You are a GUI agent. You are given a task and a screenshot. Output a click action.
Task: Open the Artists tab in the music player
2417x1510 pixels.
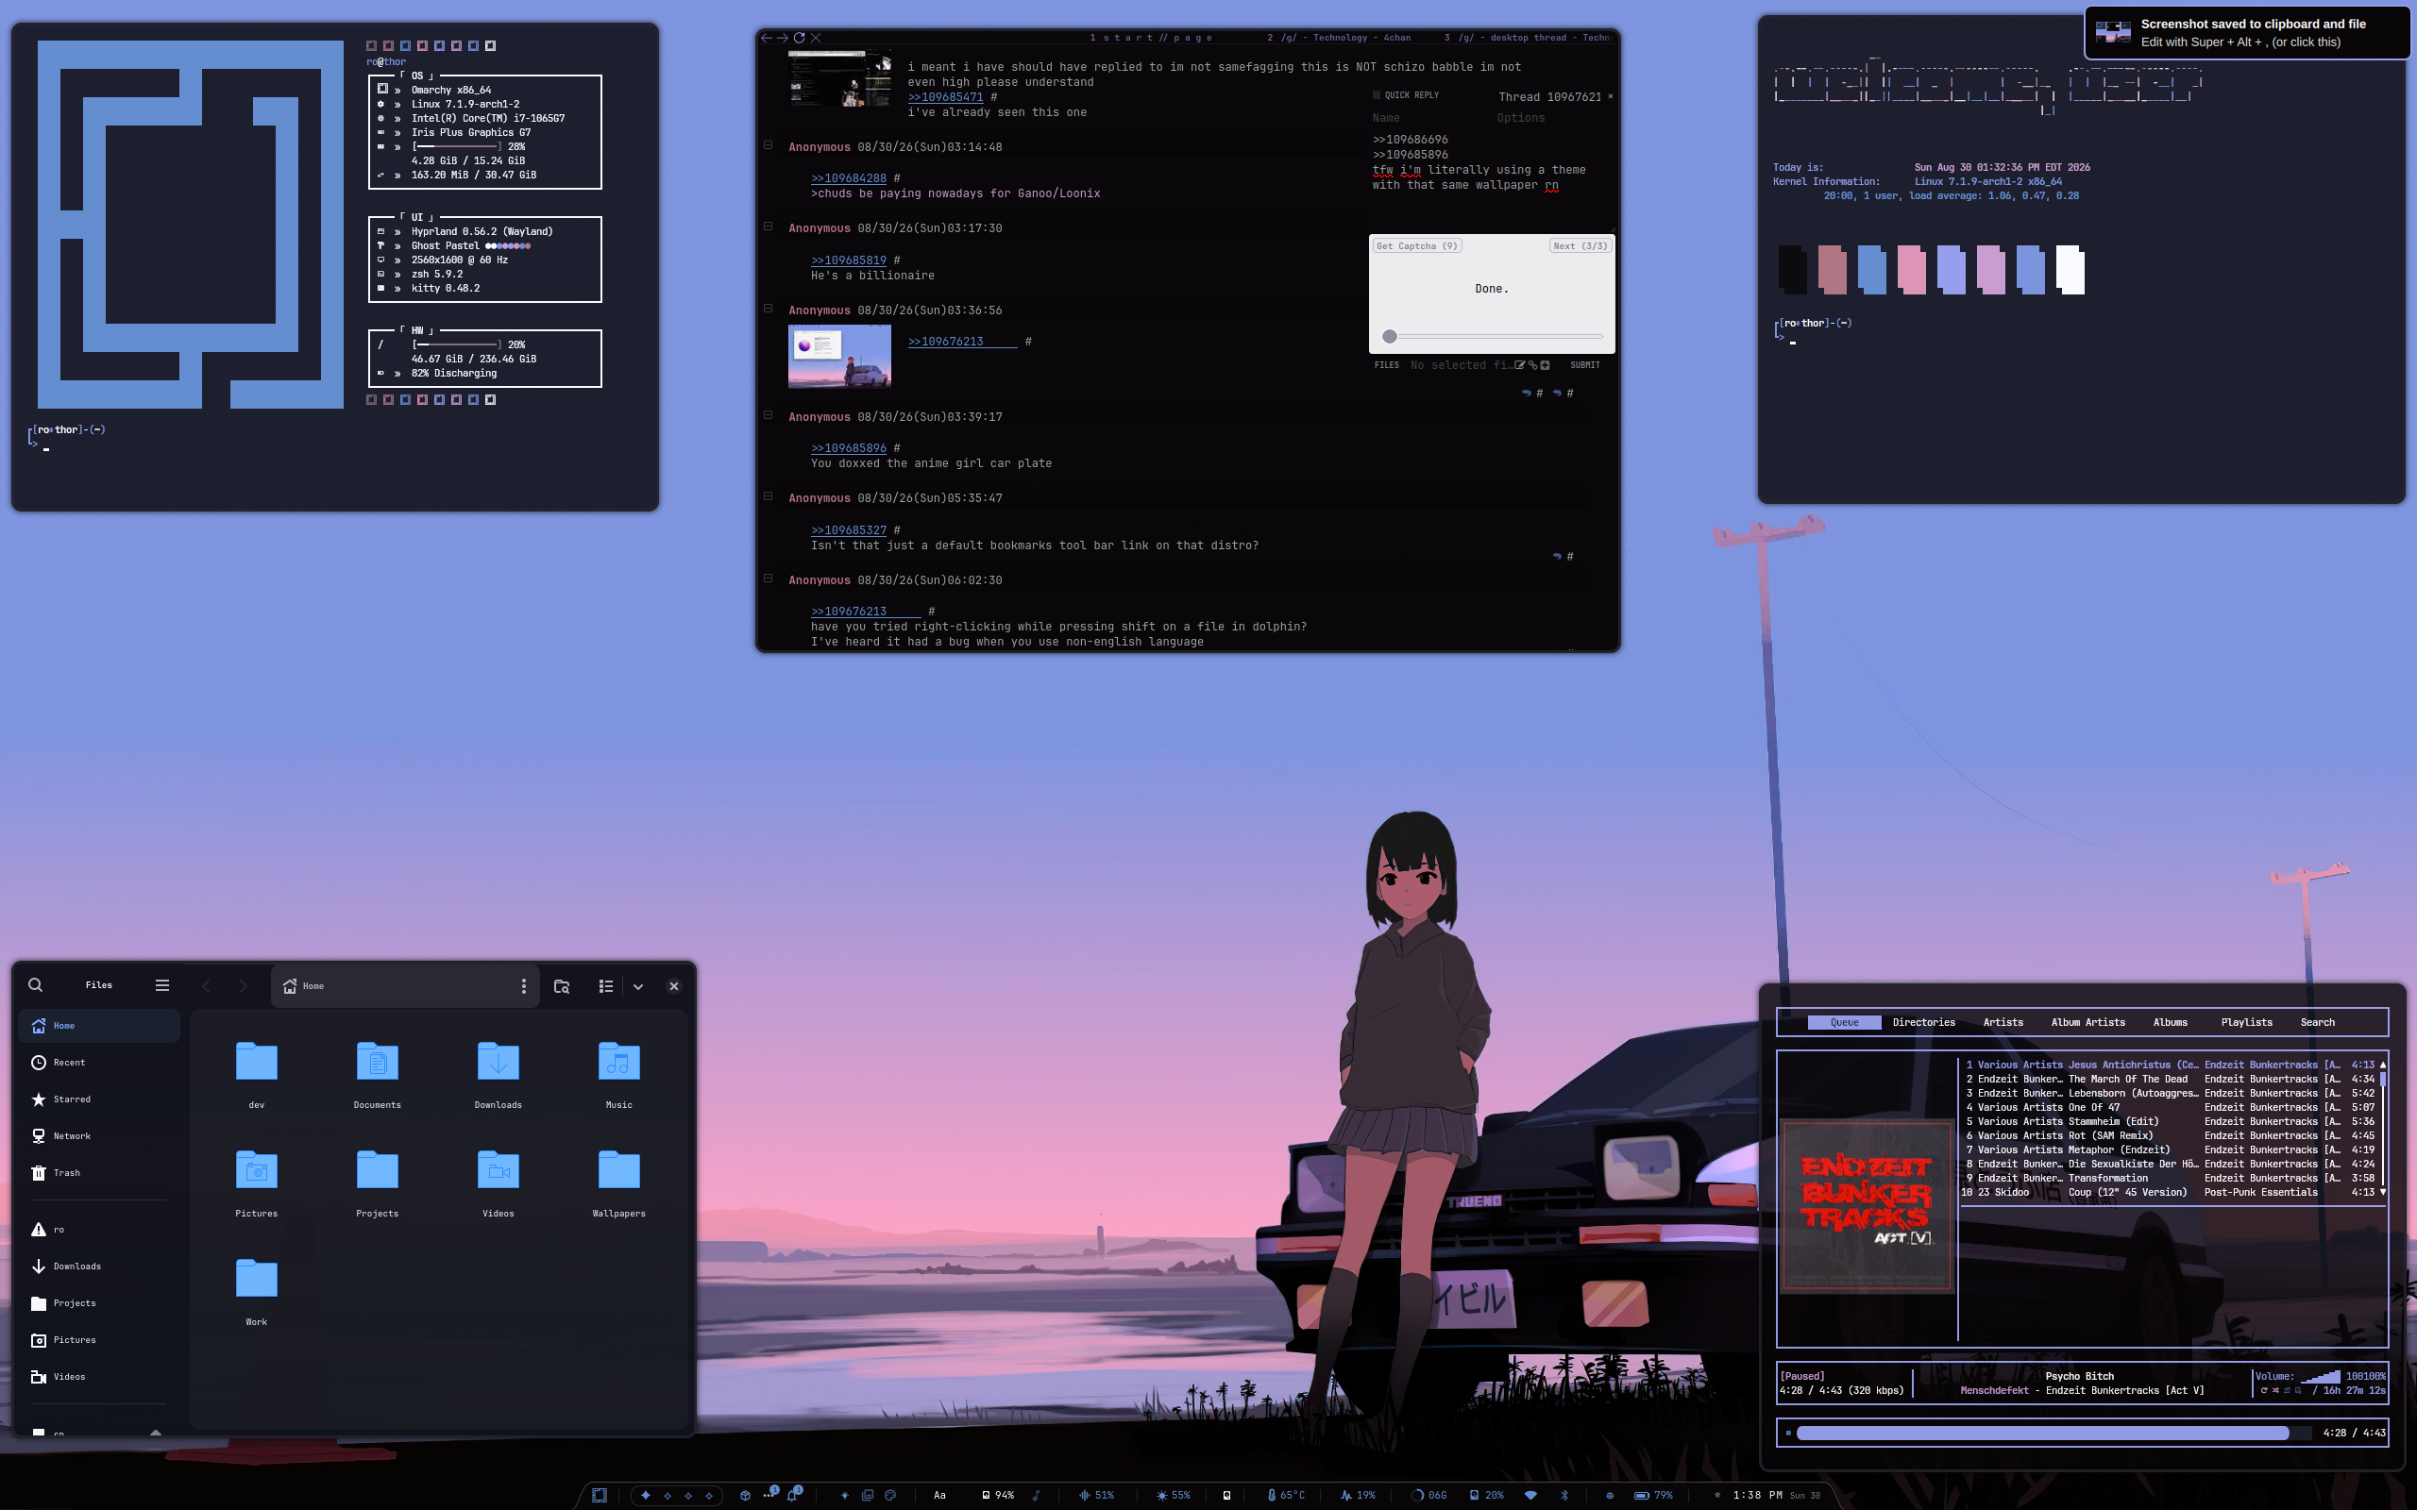coord(2003,1023)
